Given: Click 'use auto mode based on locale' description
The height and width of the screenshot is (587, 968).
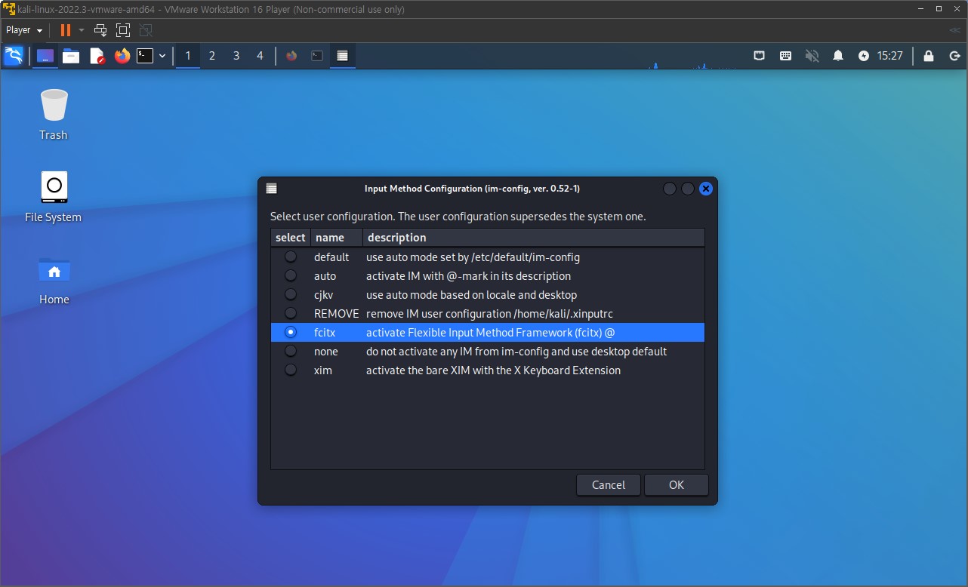Looking at the screenshot, I should pos(471,295).
